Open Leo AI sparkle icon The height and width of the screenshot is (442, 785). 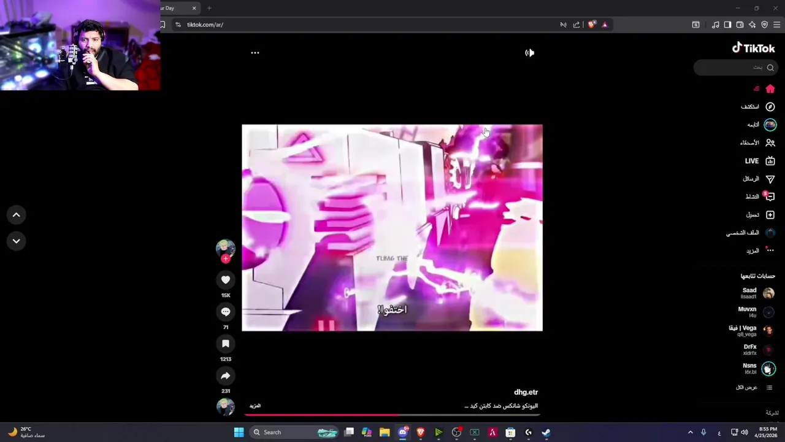click(752, 25)
